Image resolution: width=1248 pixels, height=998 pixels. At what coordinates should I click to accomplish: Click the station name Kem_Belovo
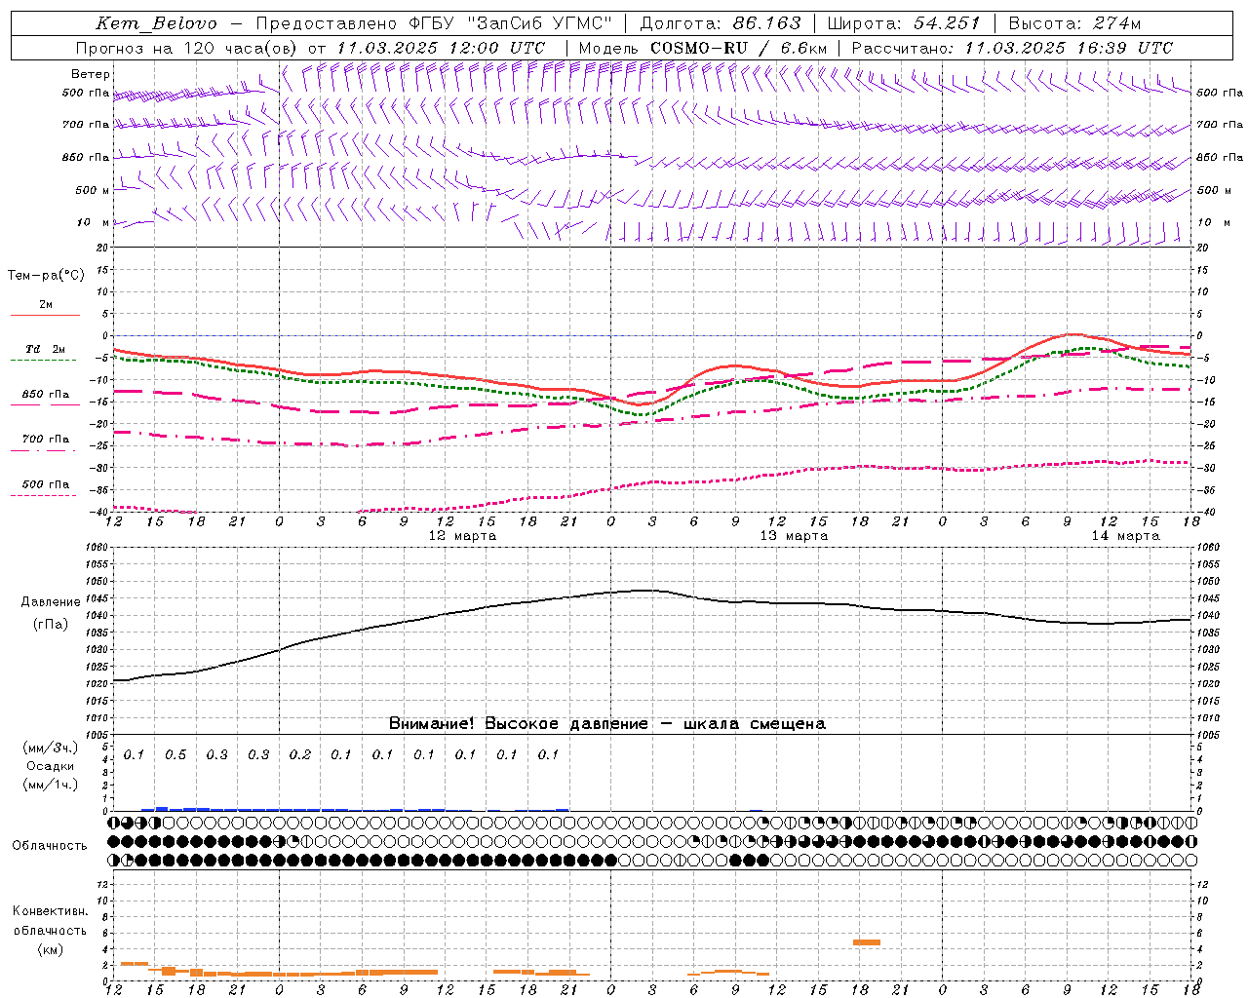point(157,23)
